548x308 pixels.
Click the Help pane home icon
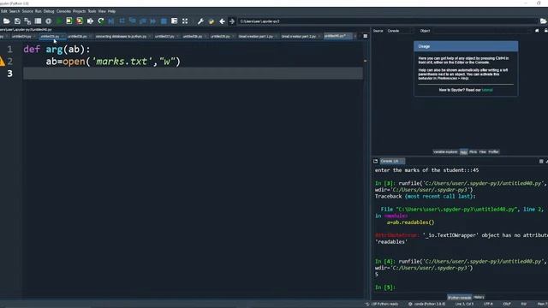pyautogui.click(x=537, y=31)
